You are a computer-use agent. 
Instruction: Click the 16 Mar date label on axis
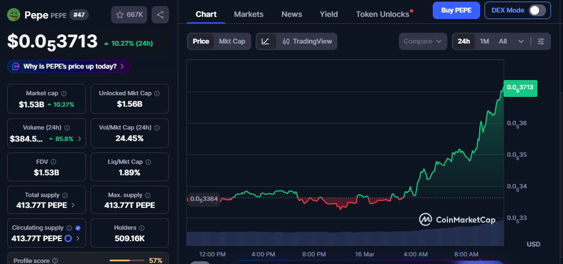pos(364,254)
